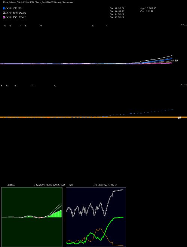Click the MACD (12,26,9) values text
The height and width of the screenshot is (247, 187).
coord(50,185)
